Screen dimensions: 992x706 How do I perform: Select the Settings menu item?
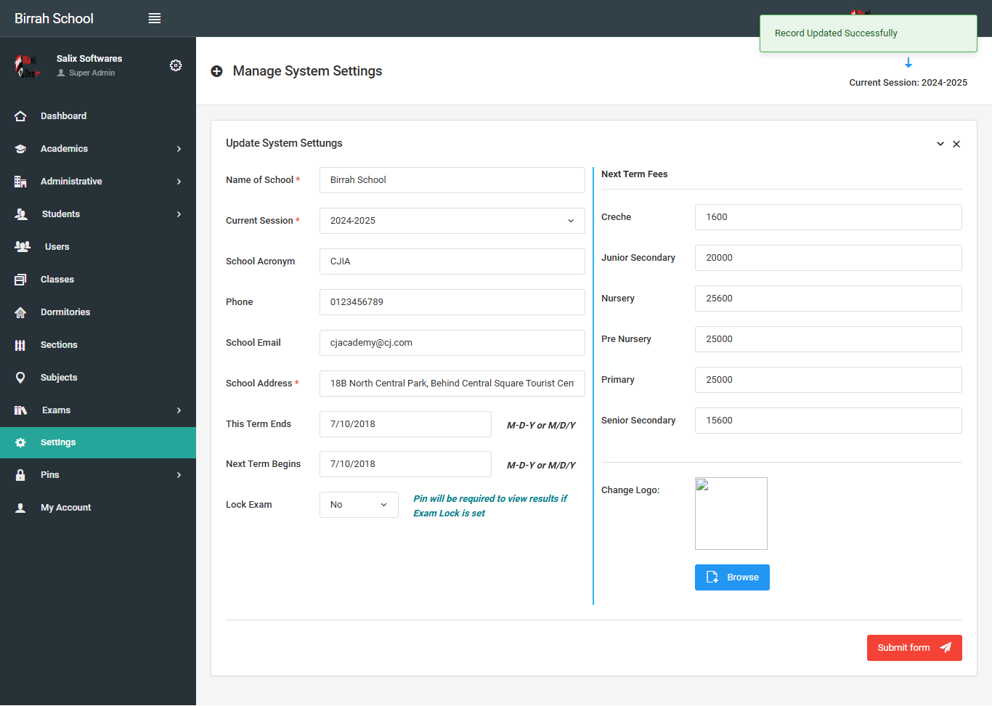click(x=98, y=442)
